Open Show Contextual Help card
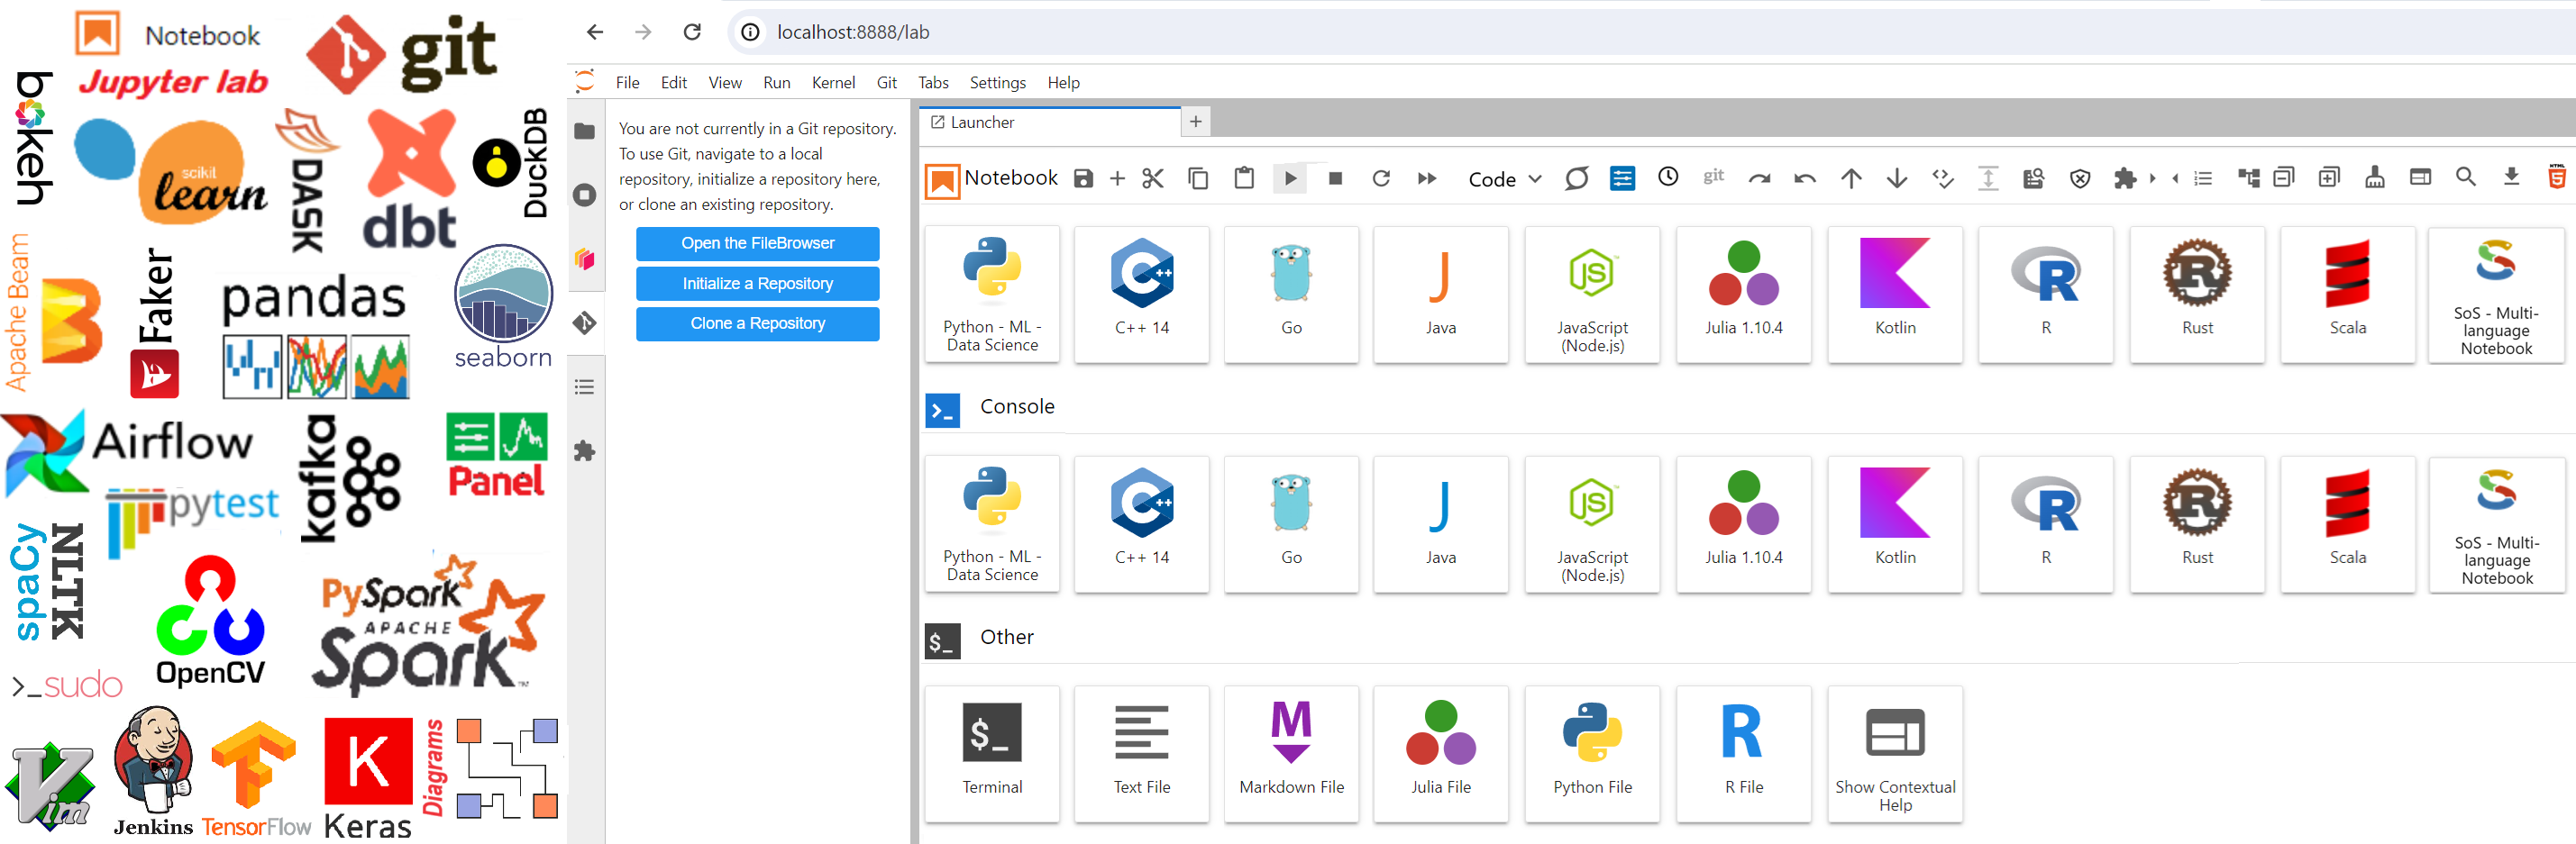2576x844 pixels. point(1894,753)
